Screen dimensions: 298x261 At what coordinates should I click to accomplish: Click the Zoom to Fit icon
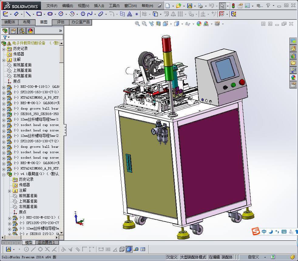coord(137,24)
